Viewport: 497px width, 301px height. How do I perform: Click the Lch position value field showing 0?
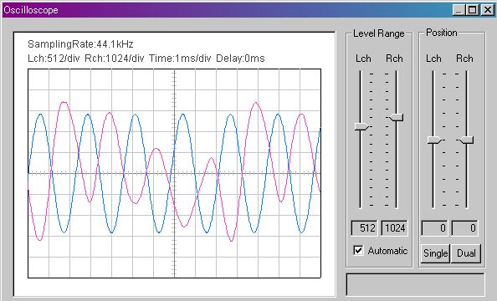click(434, 227)
